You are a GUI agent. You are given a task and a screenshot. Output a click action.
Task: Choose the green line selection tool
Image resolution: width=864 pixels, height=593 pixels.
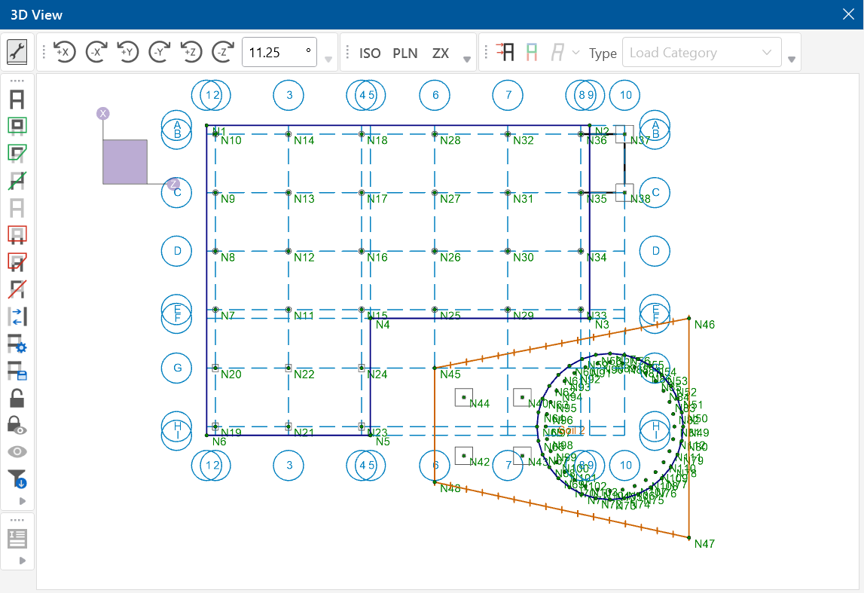[x=17, y=180]
